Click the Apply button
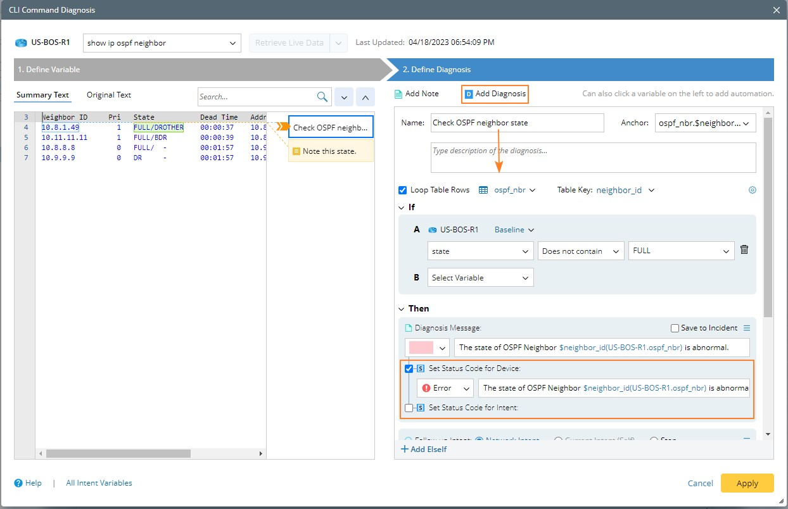Viewport: 788px width, 509px height. 747,483
